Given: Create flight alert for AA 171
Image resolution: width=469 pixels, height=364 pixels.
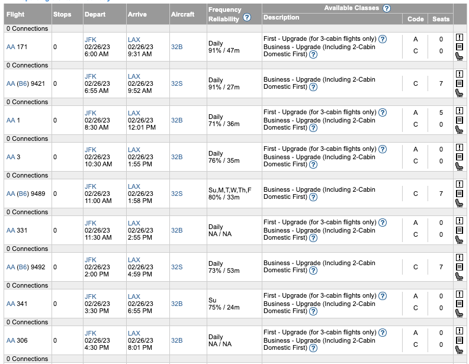Looking at the screenshot, I should point(460,37).
